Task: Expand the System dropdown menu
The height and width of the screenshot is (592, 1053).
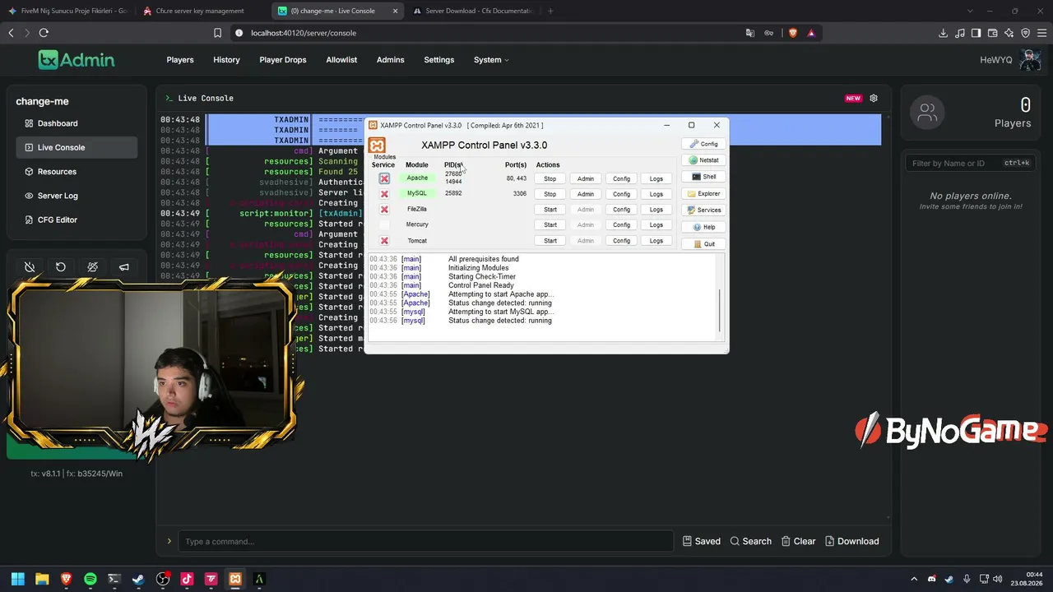Action: click(491, 60)
